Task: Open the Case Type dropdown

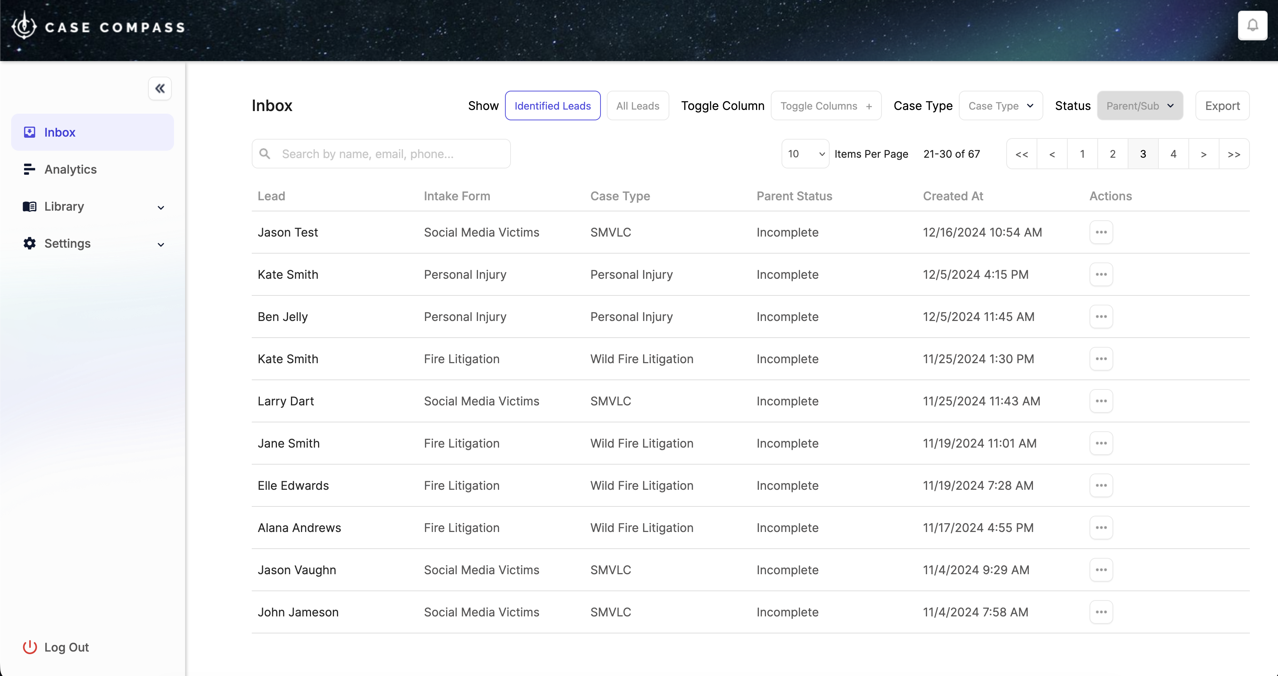Action: 1000,106
